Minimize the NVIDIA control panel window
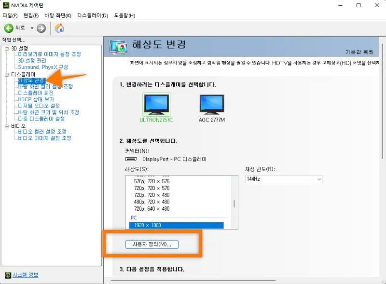Screen dimensions: 386x284 [x=341, y=5]
